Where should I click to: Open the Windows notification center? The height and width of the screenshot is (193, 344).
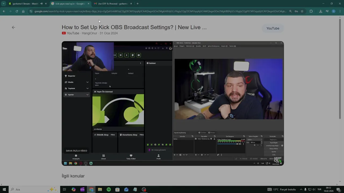coord(339,190)
